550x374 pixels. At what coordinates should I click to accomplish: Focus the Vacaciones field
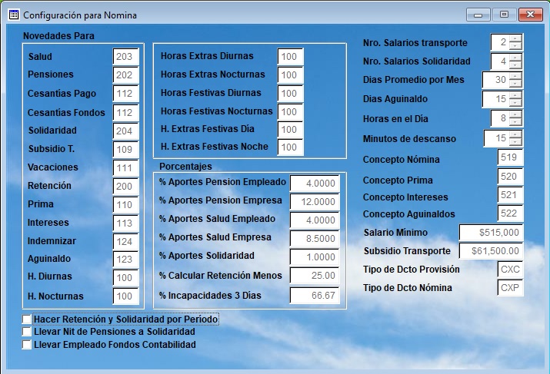(126, 167)
